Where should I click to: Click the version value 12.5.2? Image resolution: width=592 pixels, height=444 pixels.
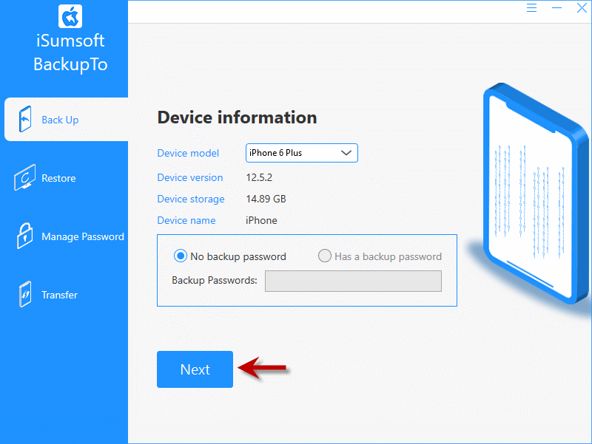[x=259, y=177]
